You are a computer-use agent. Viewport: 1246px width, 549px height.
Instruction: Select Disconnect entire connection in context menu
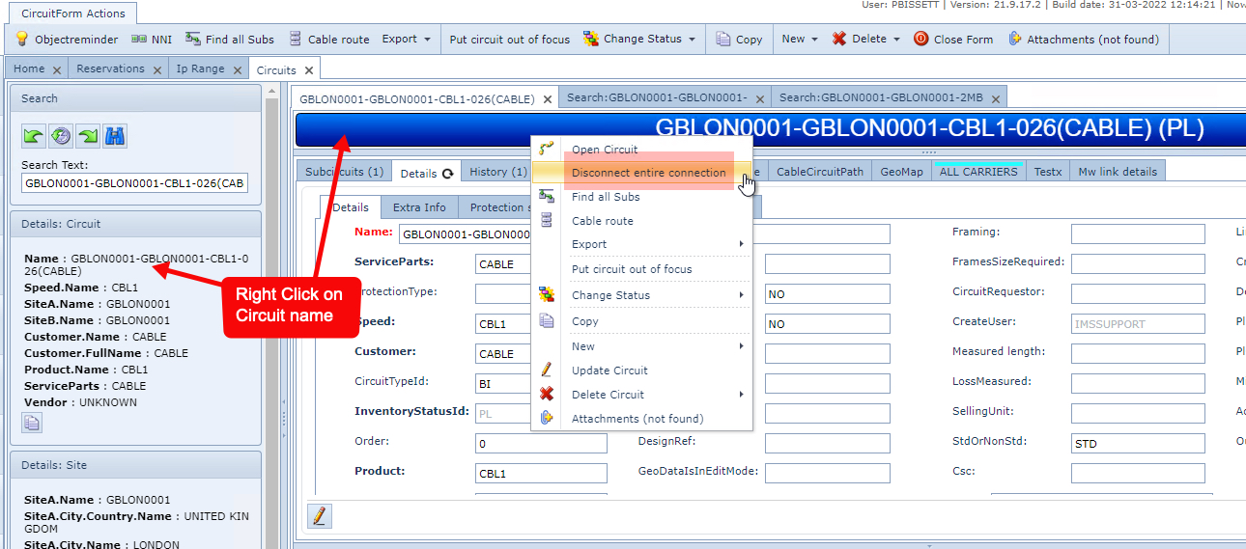648,173
